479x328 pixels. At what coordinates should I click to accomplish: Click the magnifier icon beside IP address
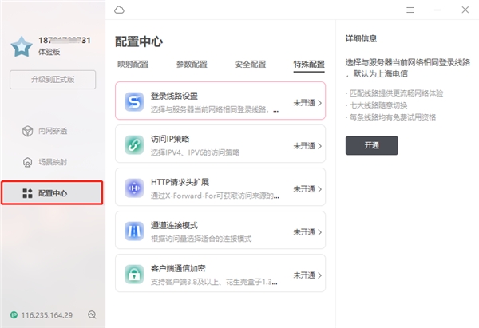click(x=93, y=314)
